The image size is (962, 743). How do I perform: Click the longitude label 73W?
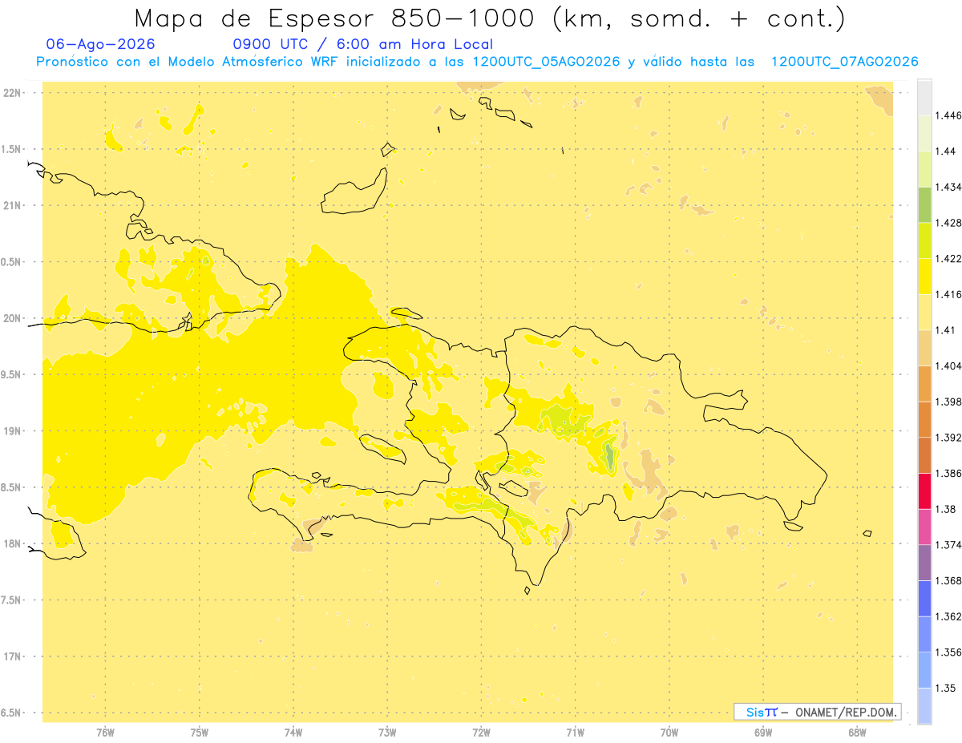click(387, 733)
